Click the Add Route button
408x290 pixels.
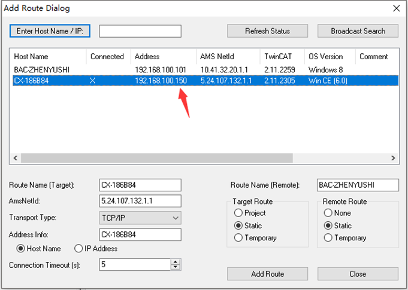click(x=267, y=274)
